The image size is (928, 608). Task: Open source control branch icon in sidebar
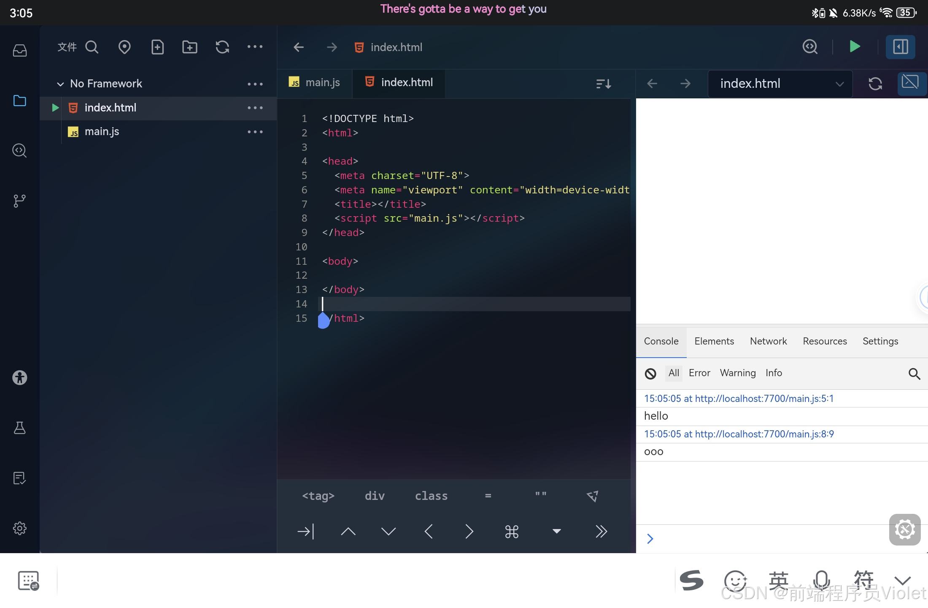[19, 201]
